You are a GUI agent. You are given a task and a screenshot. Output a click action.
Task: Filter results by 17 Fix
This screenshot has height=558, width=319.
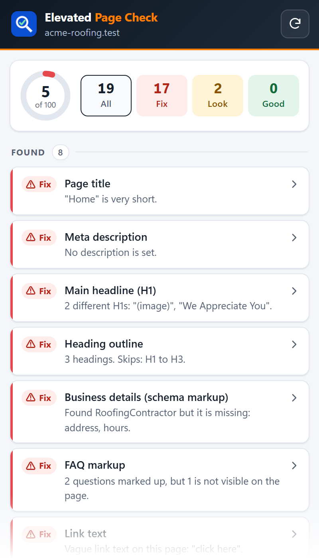[162, 96]
